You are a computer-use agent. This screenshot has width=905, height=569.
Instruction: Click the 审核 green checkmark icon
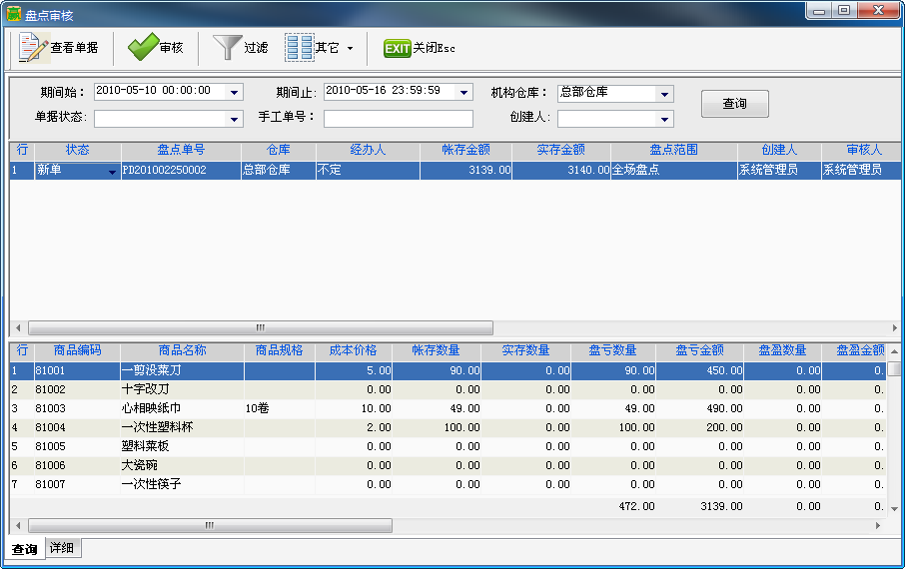point(144,47)
